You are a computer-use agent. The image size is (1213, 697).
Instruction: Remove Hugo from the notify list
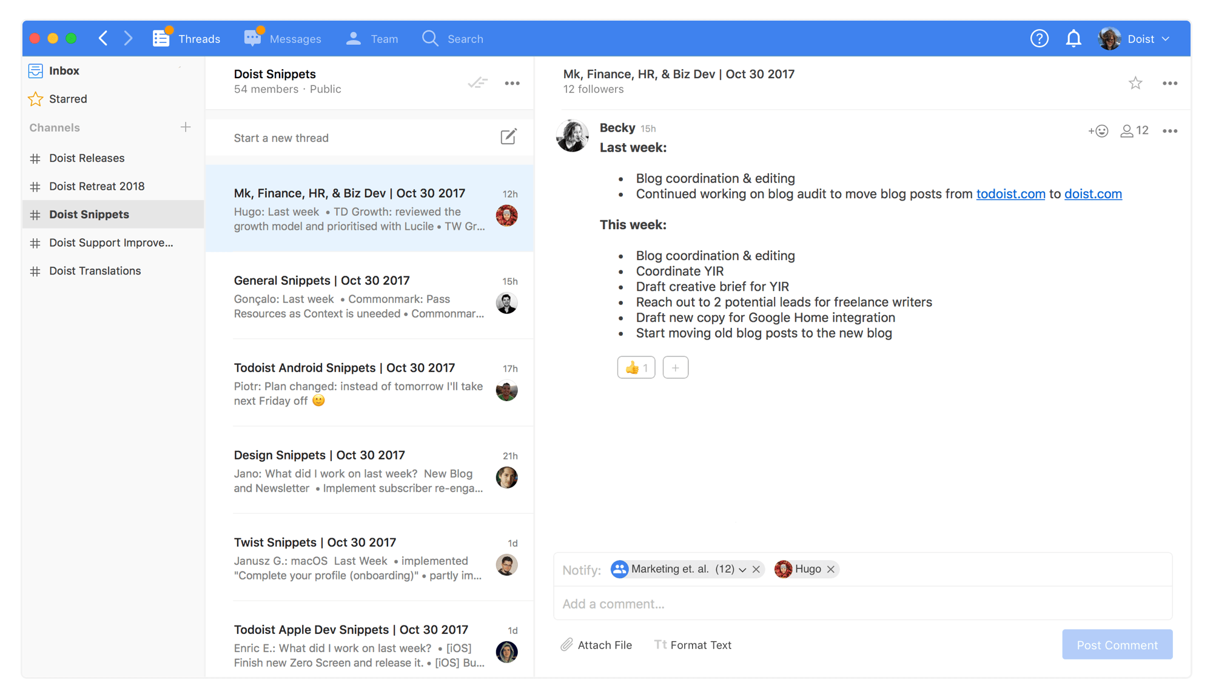[831, 569]
